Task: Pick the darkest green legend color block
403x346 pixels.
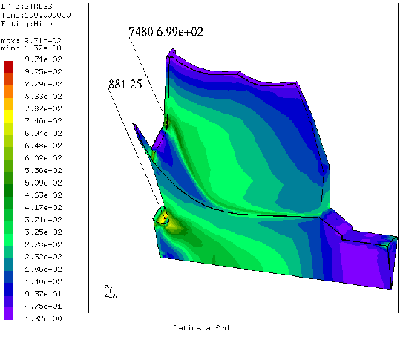Action: click(8, 190)
